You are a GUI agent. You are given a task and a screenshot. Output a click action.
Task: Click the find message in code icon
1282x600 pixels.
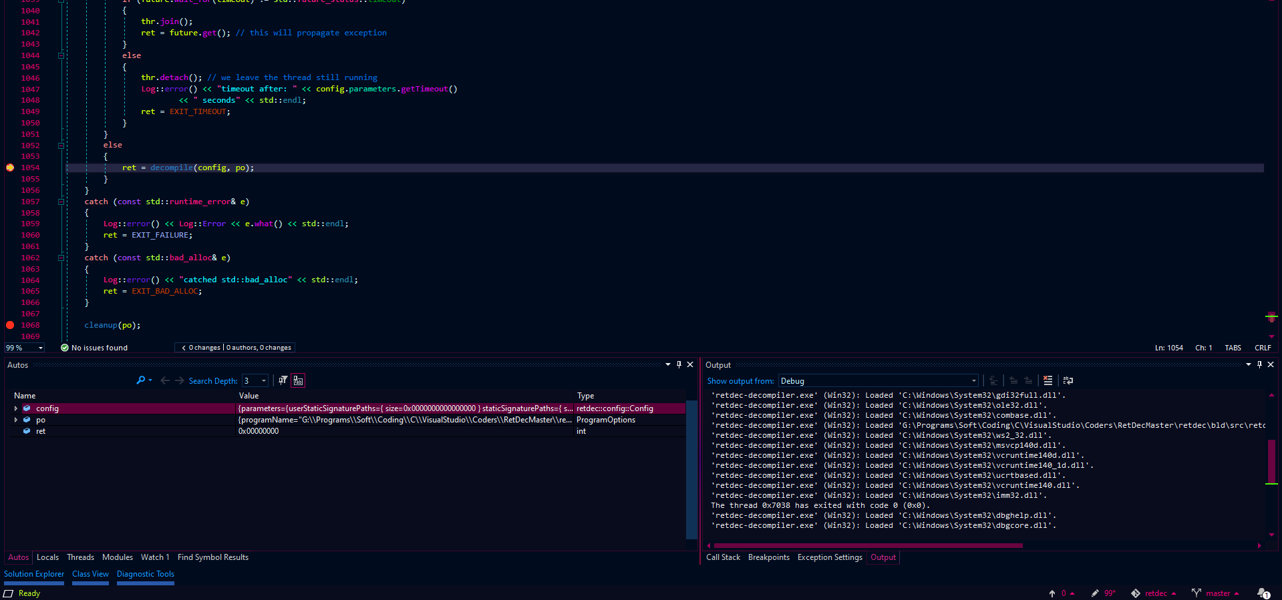pos(993,380)
